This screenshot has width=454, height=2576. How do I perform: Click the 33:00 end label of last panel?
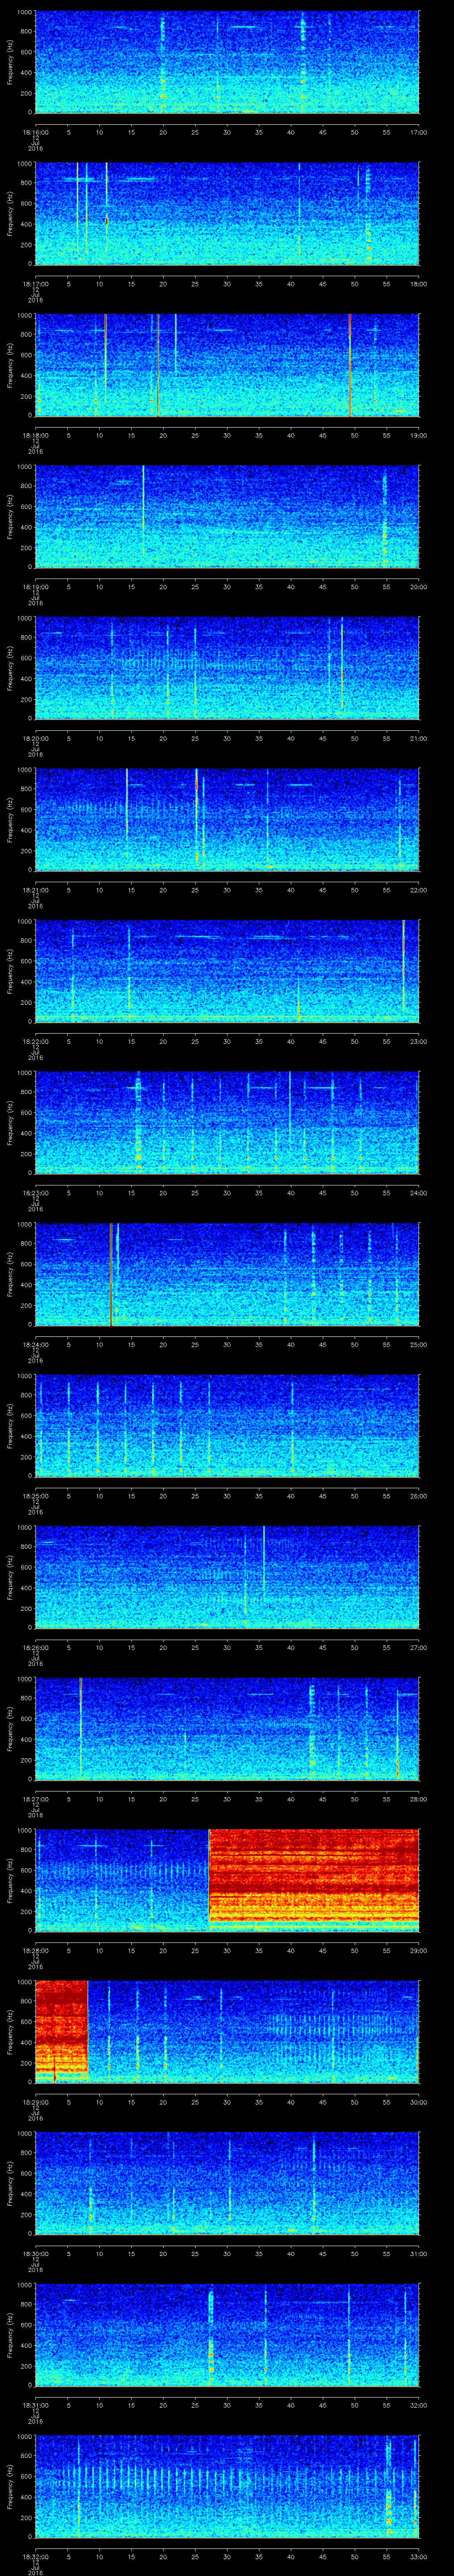[418, 2556]
